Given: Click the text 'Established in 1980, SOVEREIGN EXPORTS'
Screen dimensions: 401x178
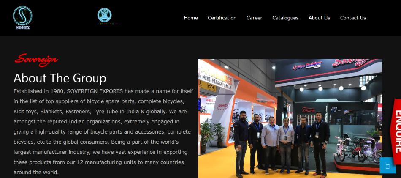Looking at the screenshot, I should pyautogui.click(x=68, y=91).
